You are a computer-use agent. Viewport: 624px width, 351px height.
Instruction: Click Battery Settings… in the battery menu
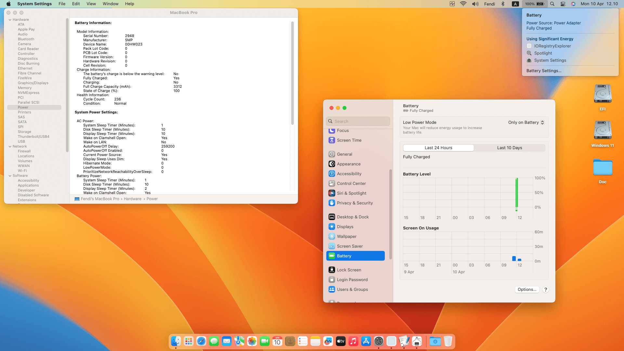coord(544,71)
